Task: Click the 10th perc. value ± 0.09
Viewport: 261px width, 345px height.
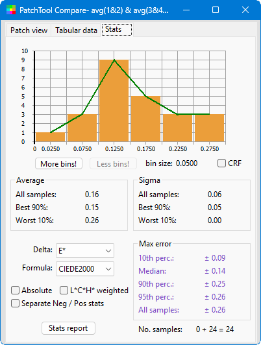Action: click(x=215, y=258)
